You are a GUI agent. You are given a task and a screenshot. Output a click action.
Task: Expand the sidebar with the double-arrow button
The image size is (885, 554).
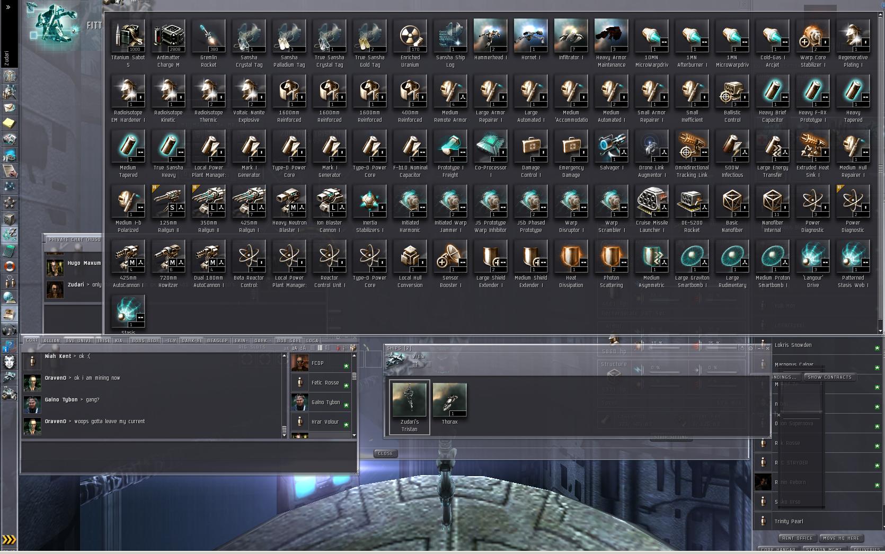[x=8, y=7]
